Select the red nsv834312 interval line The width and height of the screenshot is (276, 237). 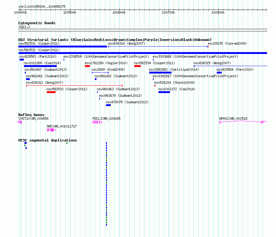74,86
